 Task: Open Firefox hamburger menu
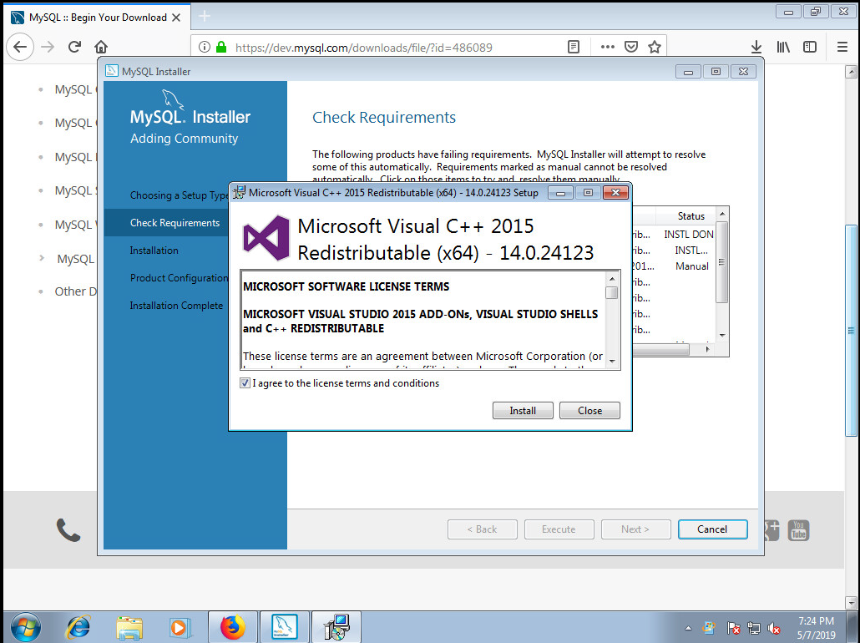[842, 48]
